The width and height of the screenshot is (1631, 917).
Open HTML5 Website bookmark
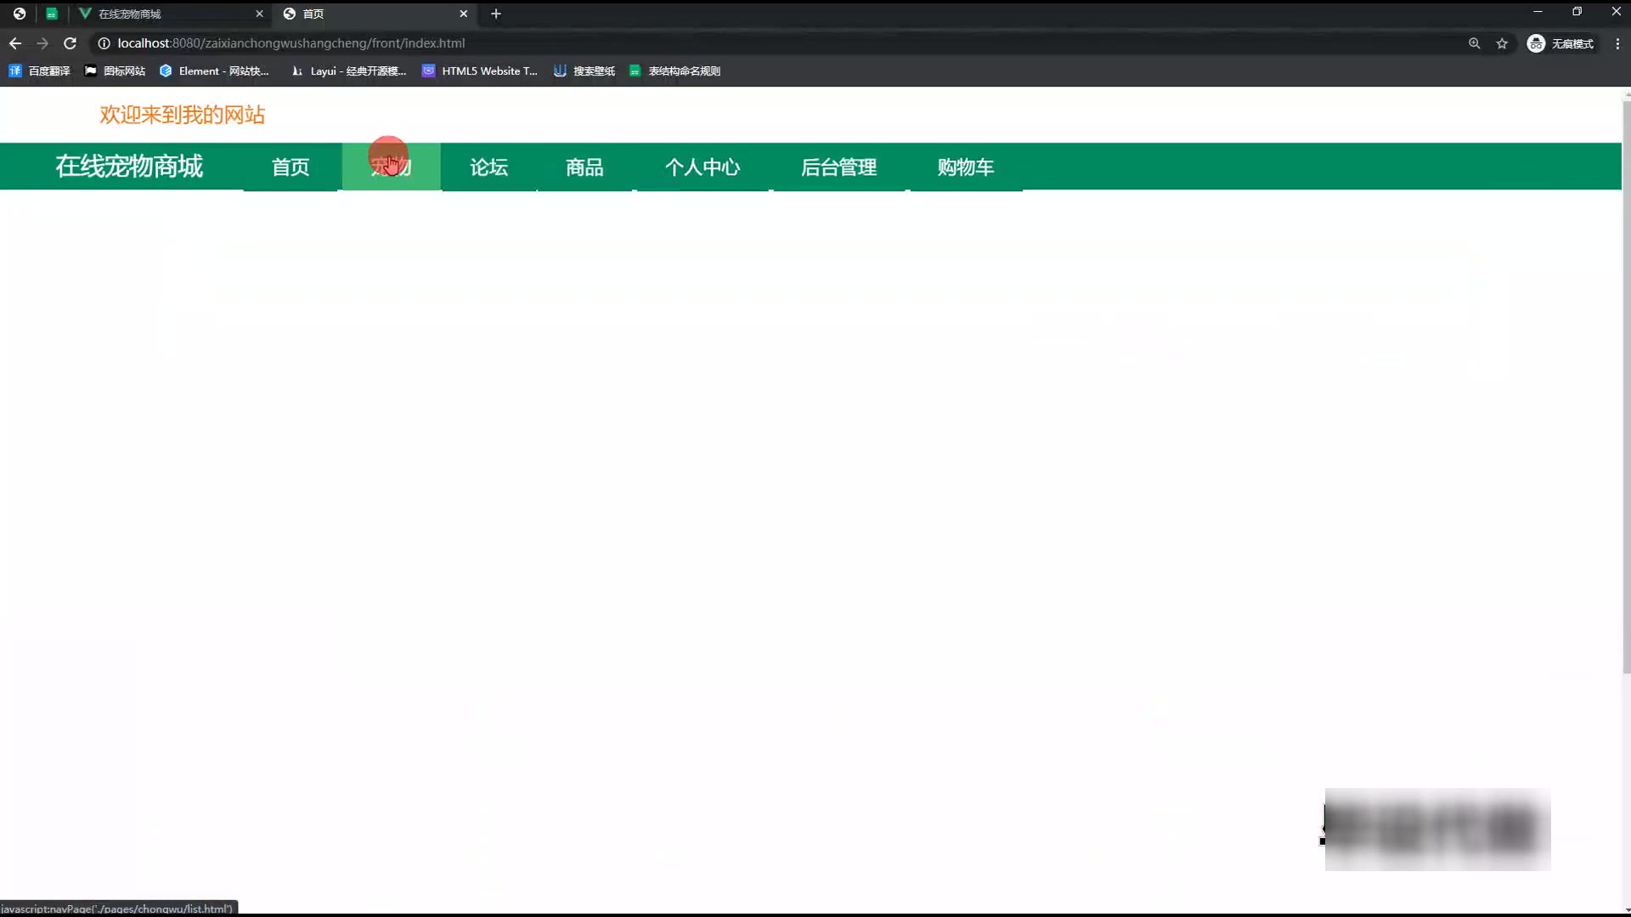pos(480,71)
